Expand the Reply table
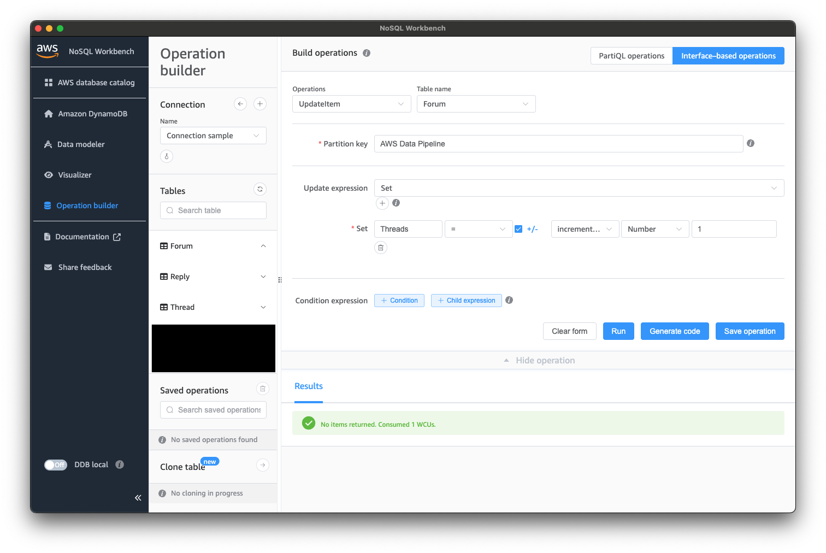Viewport: 826px width, 553px height. tap(263, 276)
